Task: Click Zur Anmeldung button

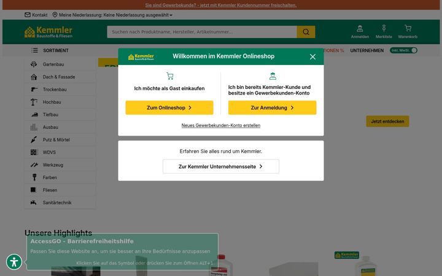Action: click(x=273, y=107)
